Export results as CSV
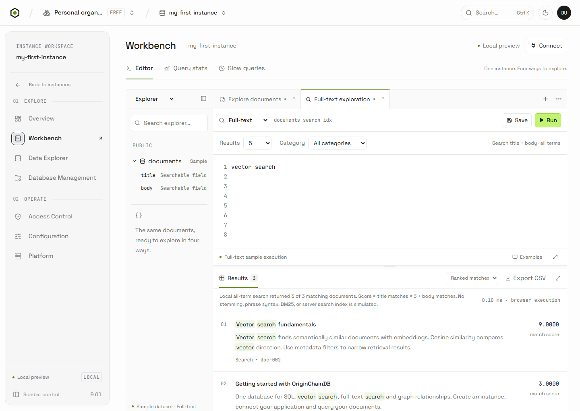 coord(526,278)
